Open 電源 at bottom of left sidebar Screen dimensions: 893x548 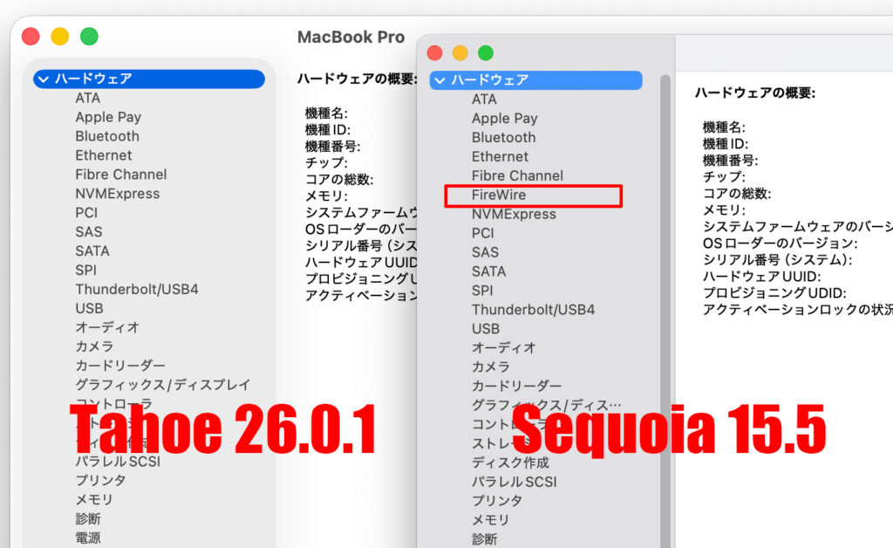point(87,538)
